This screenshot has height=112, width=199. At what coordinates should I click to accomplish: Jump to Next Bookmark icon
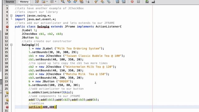(102, 2)
